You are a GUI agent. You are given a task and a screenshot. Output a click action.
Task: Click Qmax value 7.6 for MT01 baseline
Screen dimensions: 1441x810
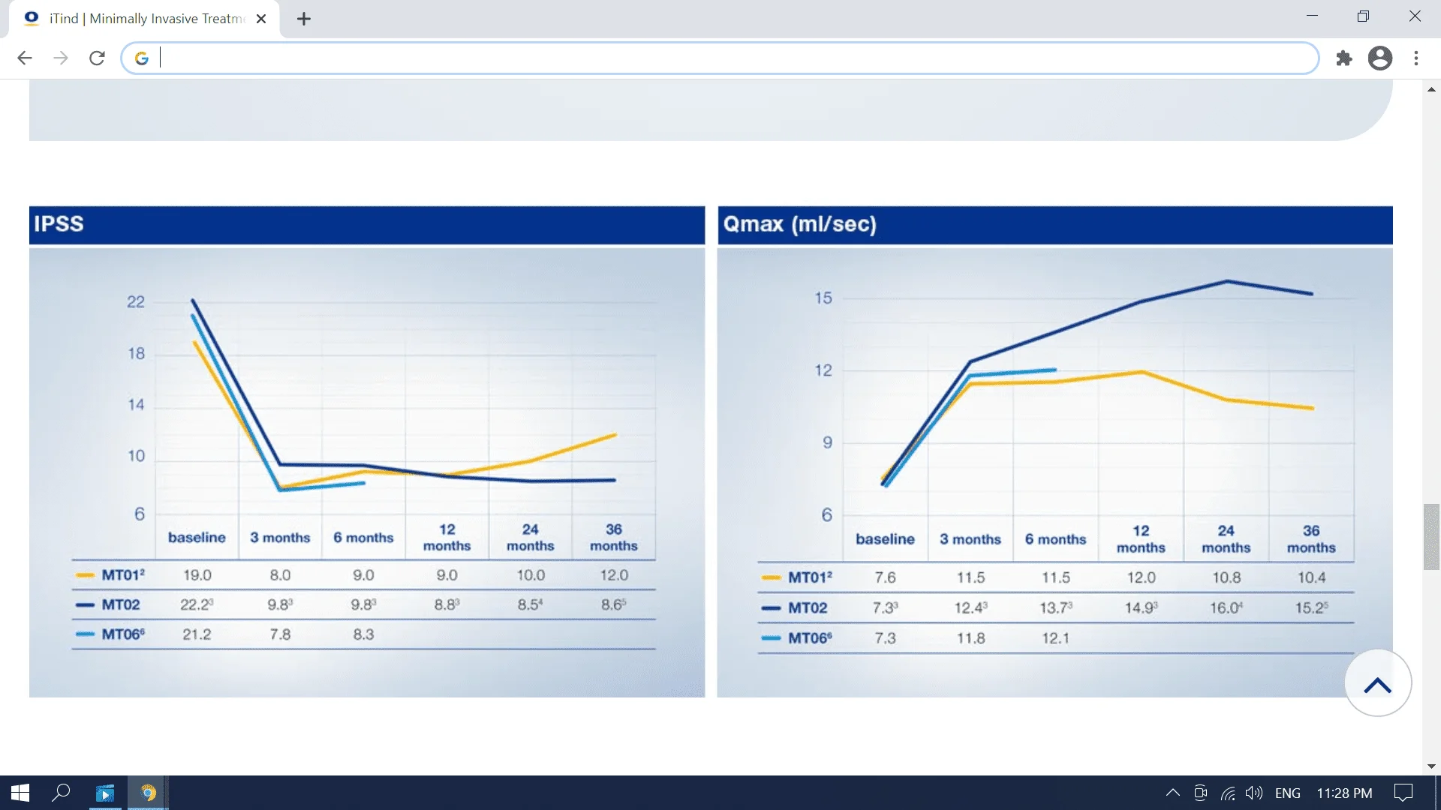point(885,577)
